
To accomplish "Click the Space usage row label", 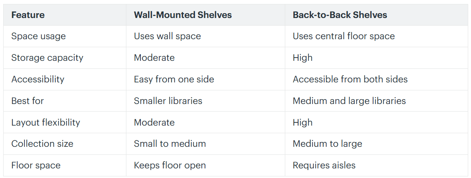I will 39,36.
